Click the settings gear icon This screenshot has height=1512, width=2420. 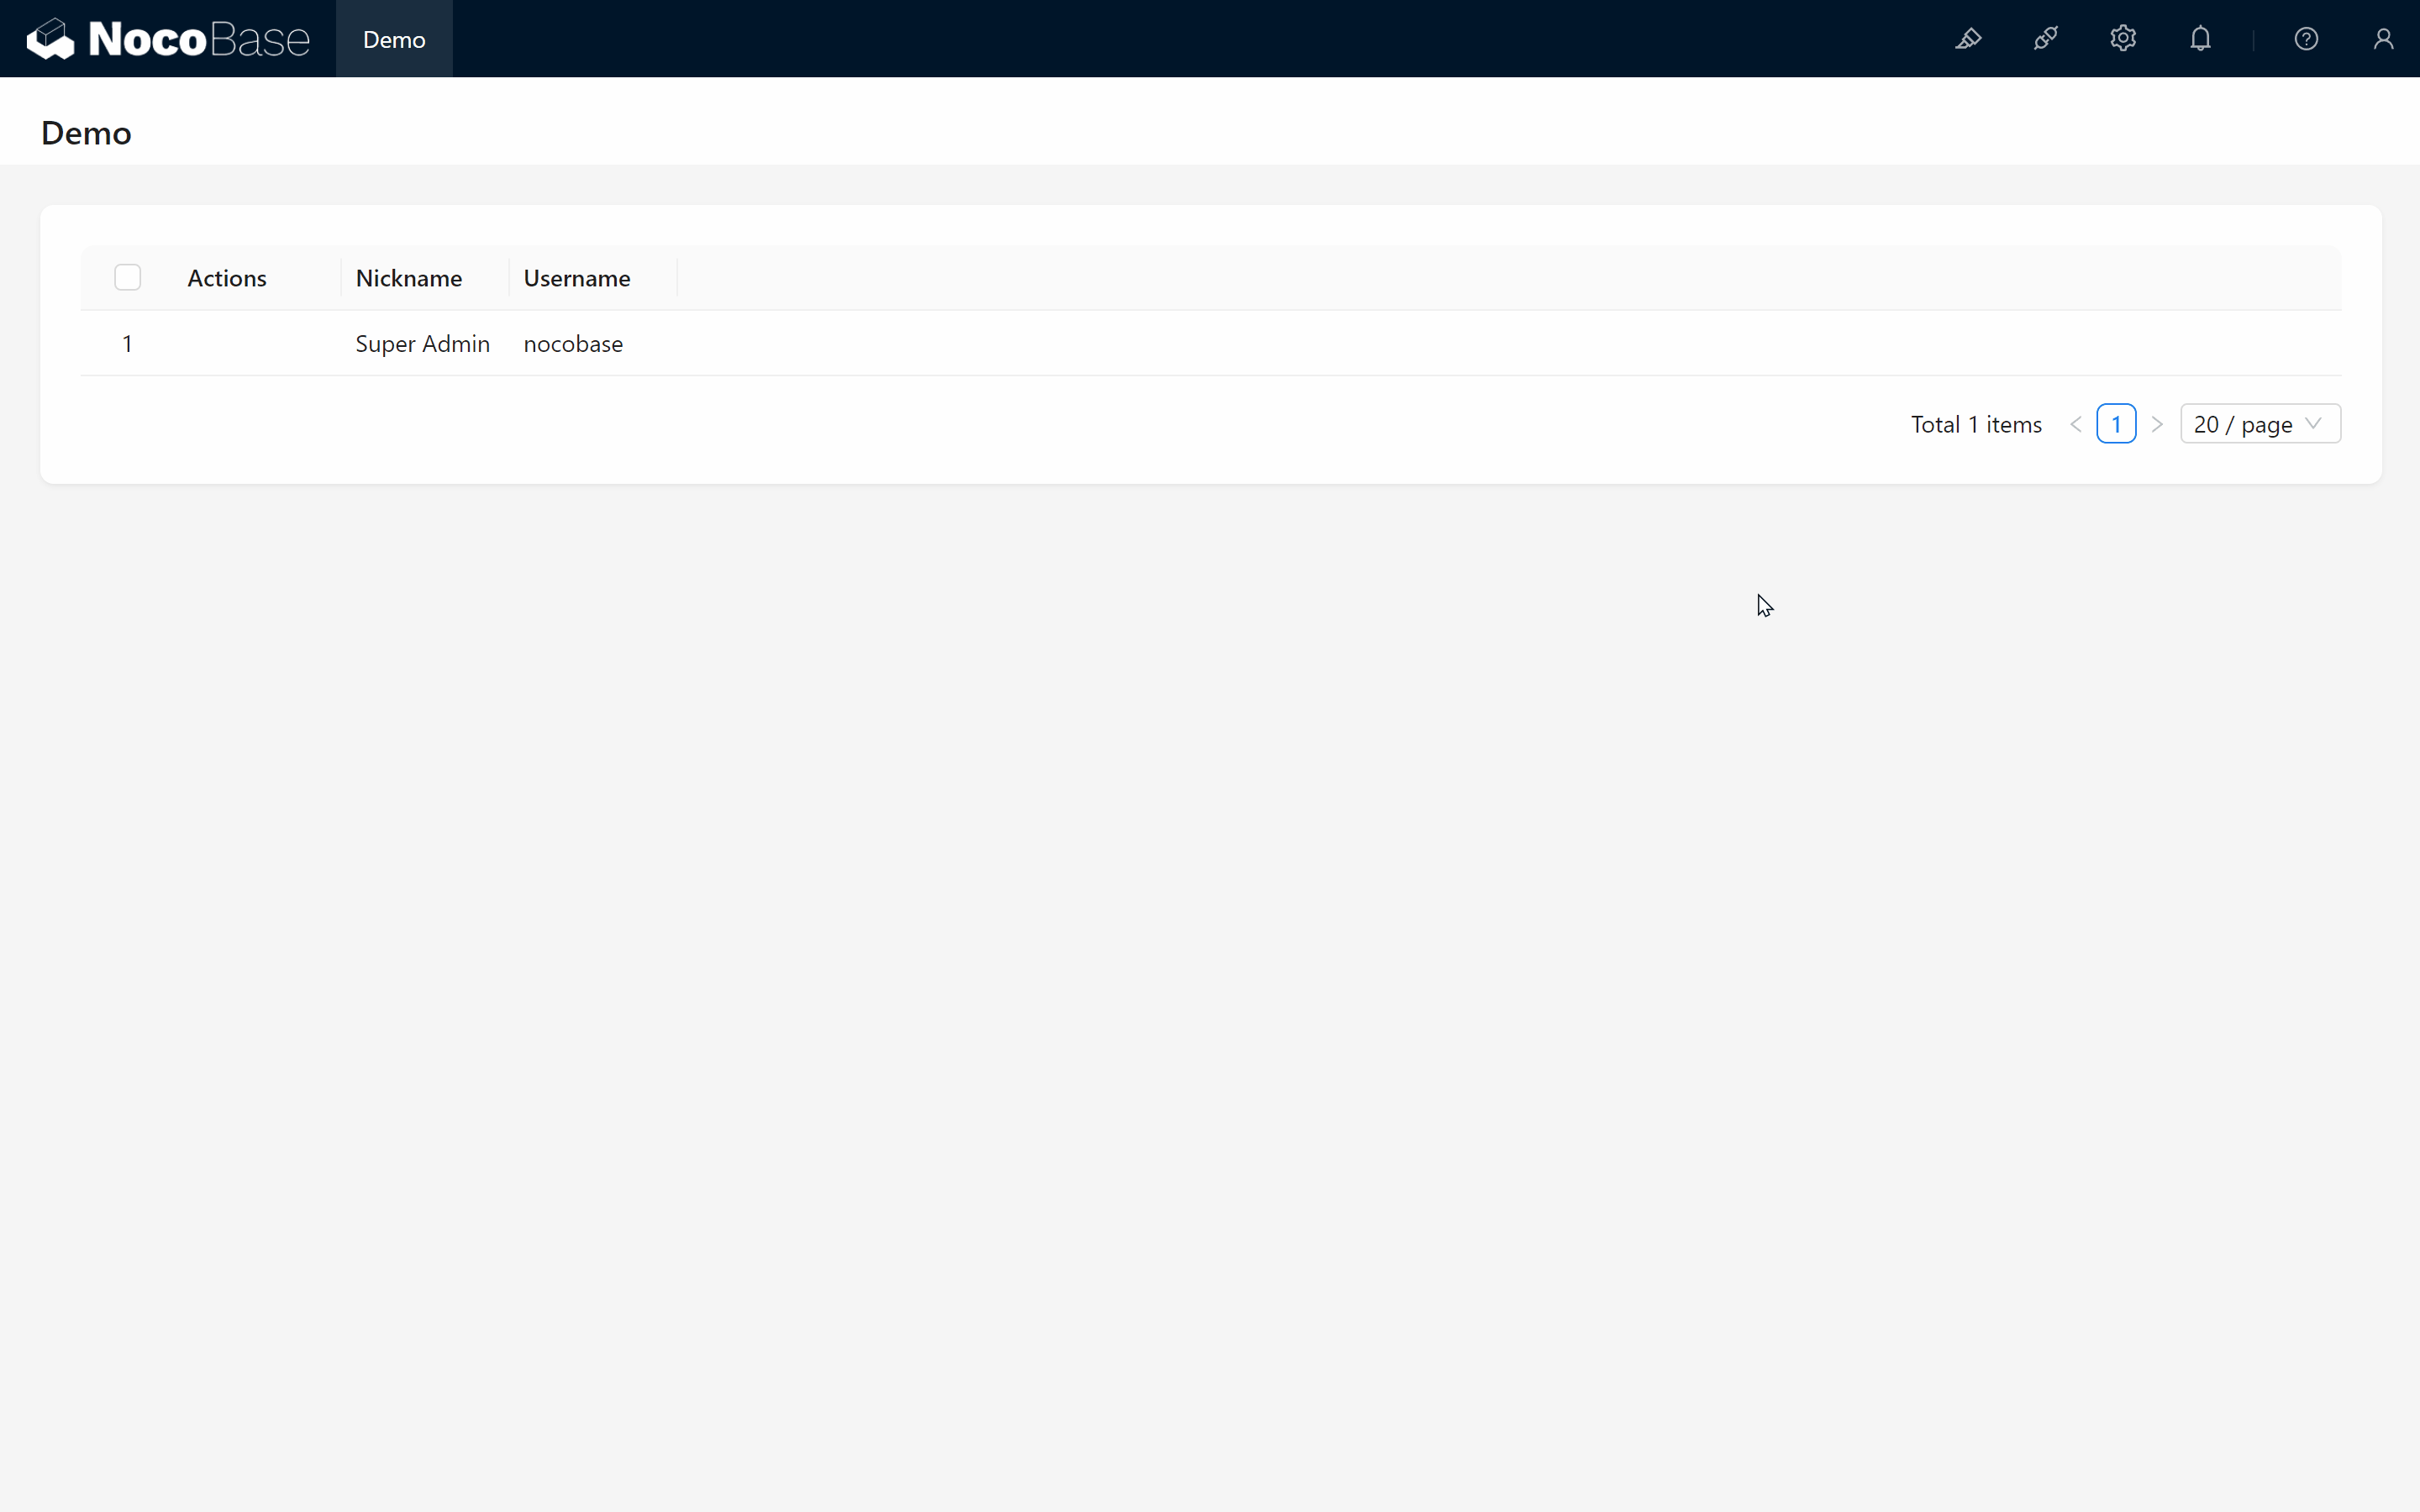click(2124, 39)
